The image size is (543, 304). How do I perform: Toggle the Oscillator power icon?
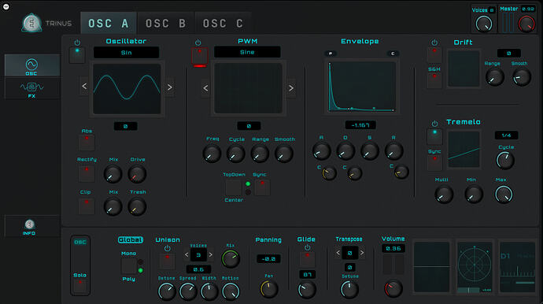(x=77, y=43)
